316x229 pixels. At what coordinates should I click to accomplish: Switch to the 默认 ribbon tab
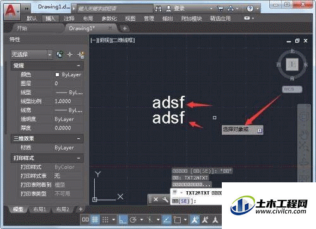click(32, 18)
